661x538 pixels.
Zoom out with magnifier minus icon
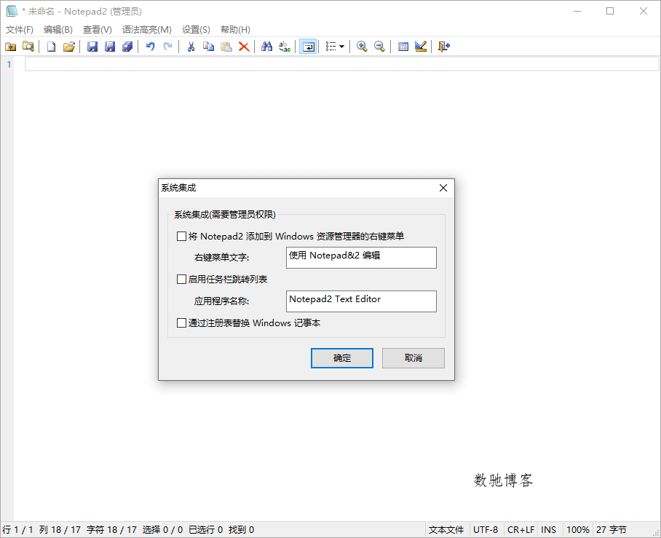(379, 47)
